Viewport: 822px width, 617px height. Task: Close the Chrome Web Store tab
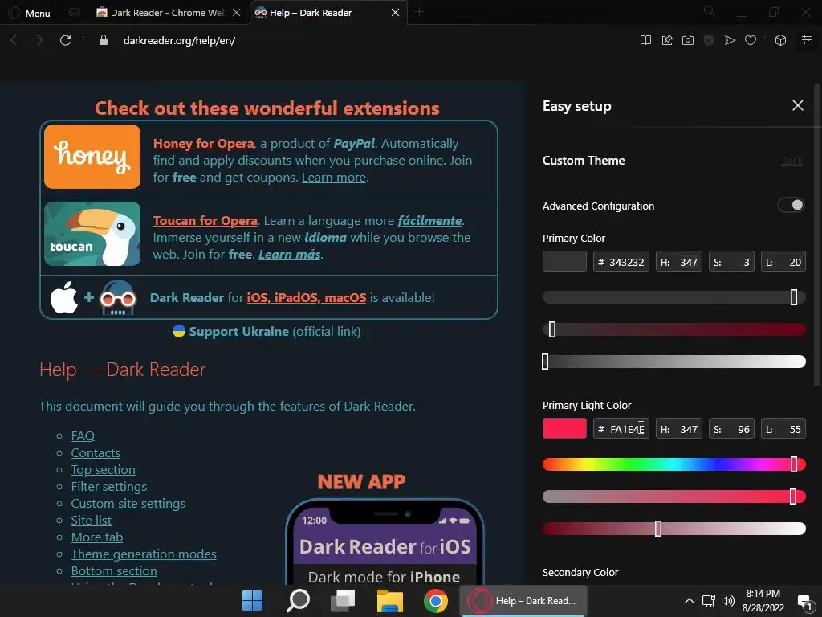237,13
